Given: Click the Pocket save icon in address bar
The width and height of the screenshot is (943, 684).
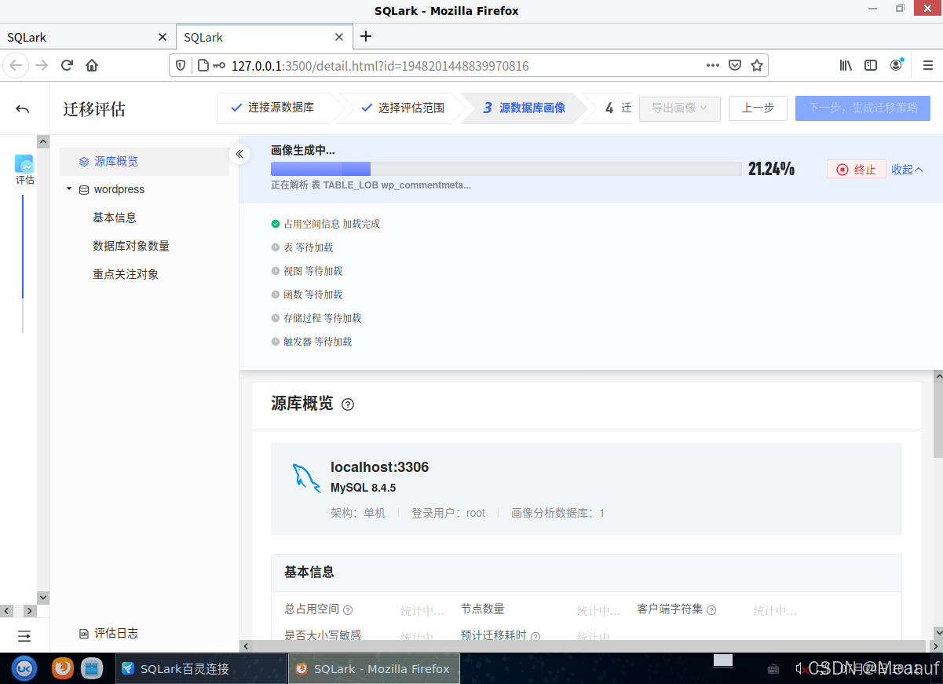Looking at the screenshot, I should [734, 65].
